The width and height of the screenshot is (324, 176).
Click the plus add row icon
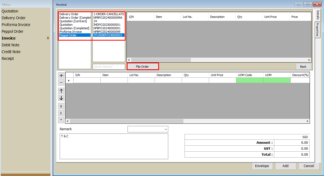[x=61, y=76]
